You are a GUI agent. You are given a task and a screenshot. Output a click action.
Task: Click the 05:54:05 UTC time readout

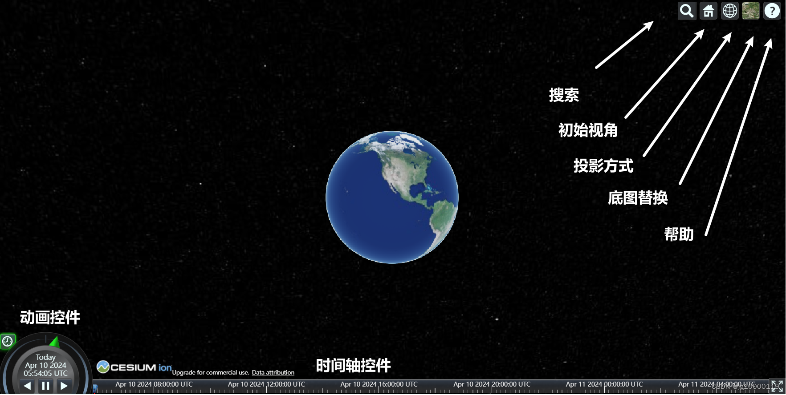[x=45, y=373]
